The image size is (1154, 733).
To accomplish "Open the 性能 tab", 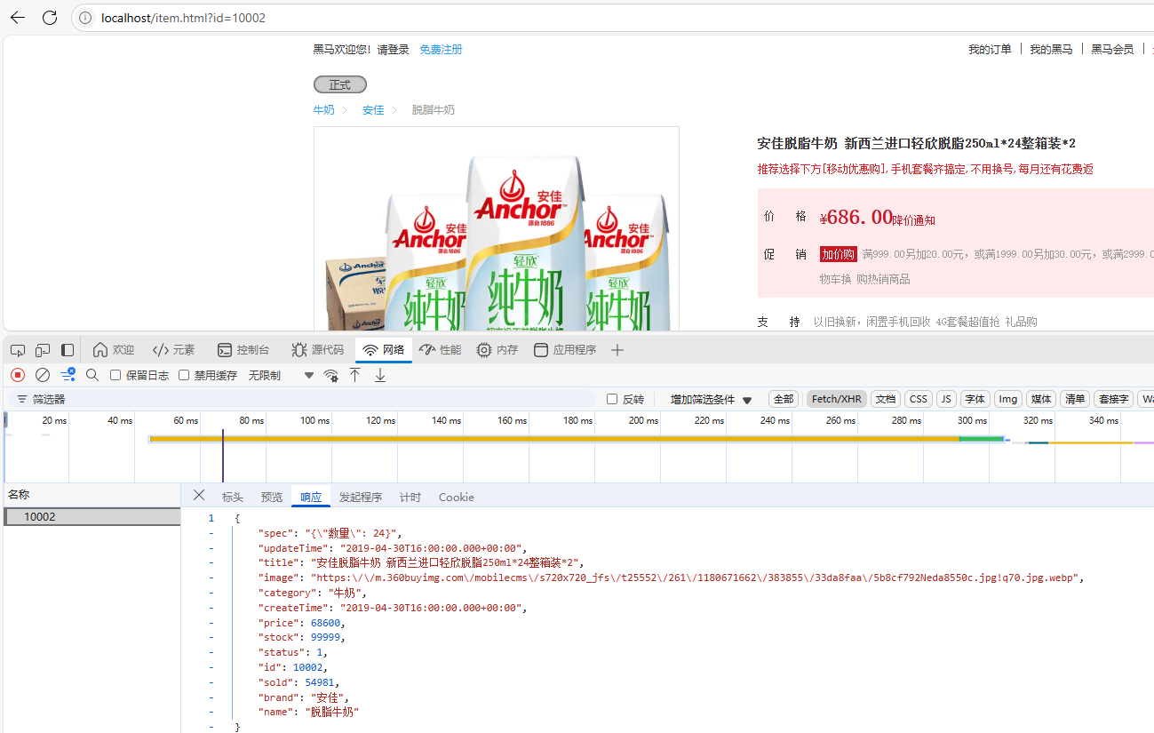I will 441,350.
